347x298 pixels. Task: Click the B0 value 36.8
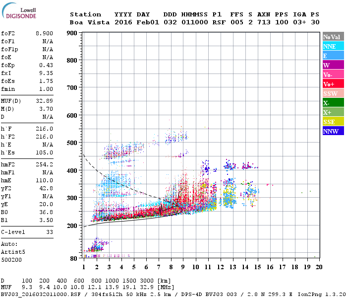[46, 212]
